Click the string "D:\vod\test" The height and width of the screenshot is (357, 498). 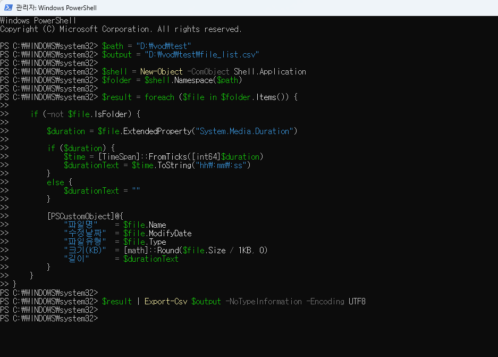[x=164, y=46]
